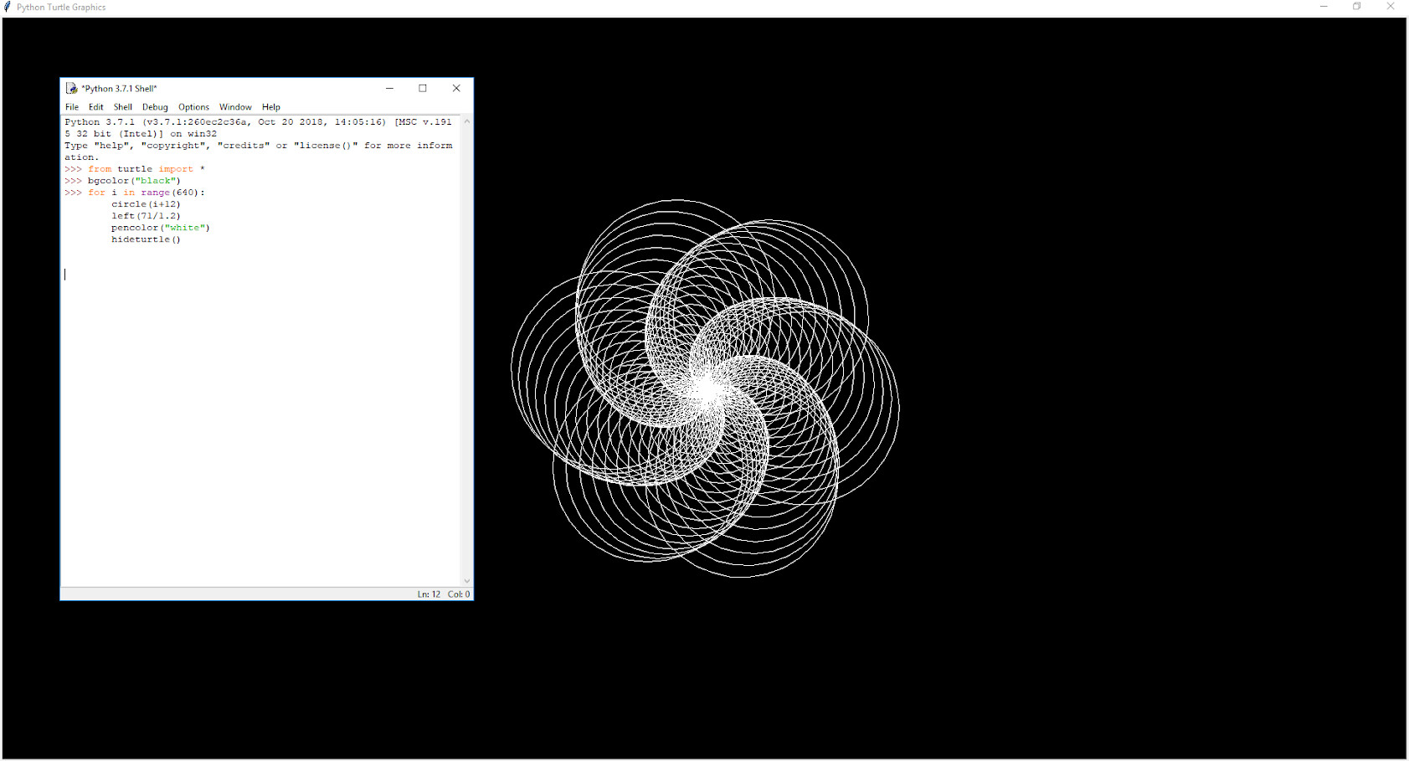The width and height of the screenshot is (1409, 761).
Task: Click the hideturtle() statement
Action: (x=147, y=239)
